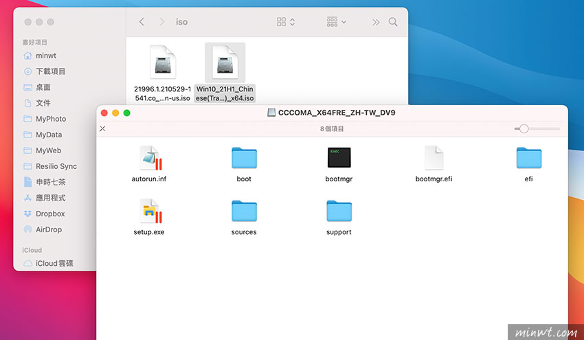Select the bootmgr executable icon
This screenshot has height=340, width=584.
[x=339, y=157]
